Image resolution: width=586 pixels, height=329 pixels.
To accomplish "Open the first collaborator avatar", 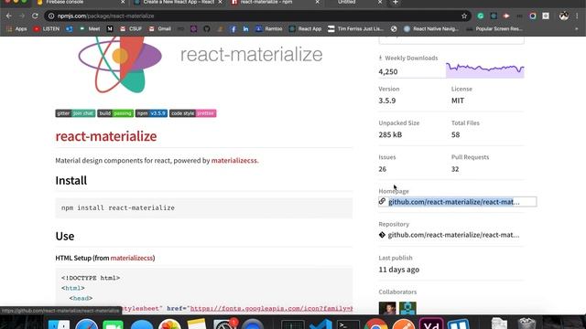I will point(387,308).
